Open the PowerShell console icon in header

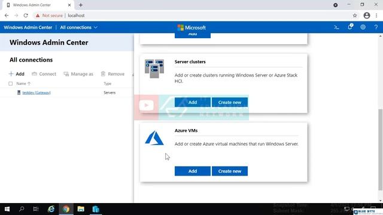point(336,27)
